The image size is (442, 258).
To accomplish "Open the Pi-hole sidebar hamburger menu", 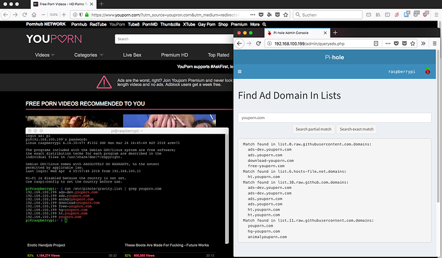I will (240, 72).
